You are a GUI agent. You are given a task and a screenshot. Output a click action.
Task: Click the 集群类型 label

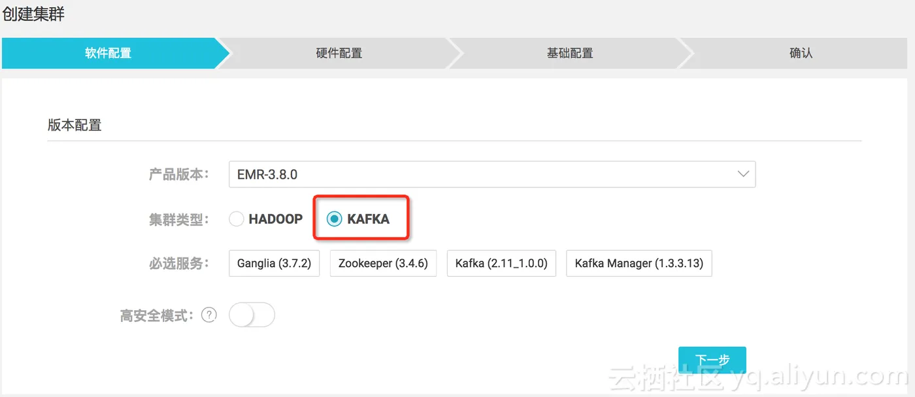[x=179, y=219]
